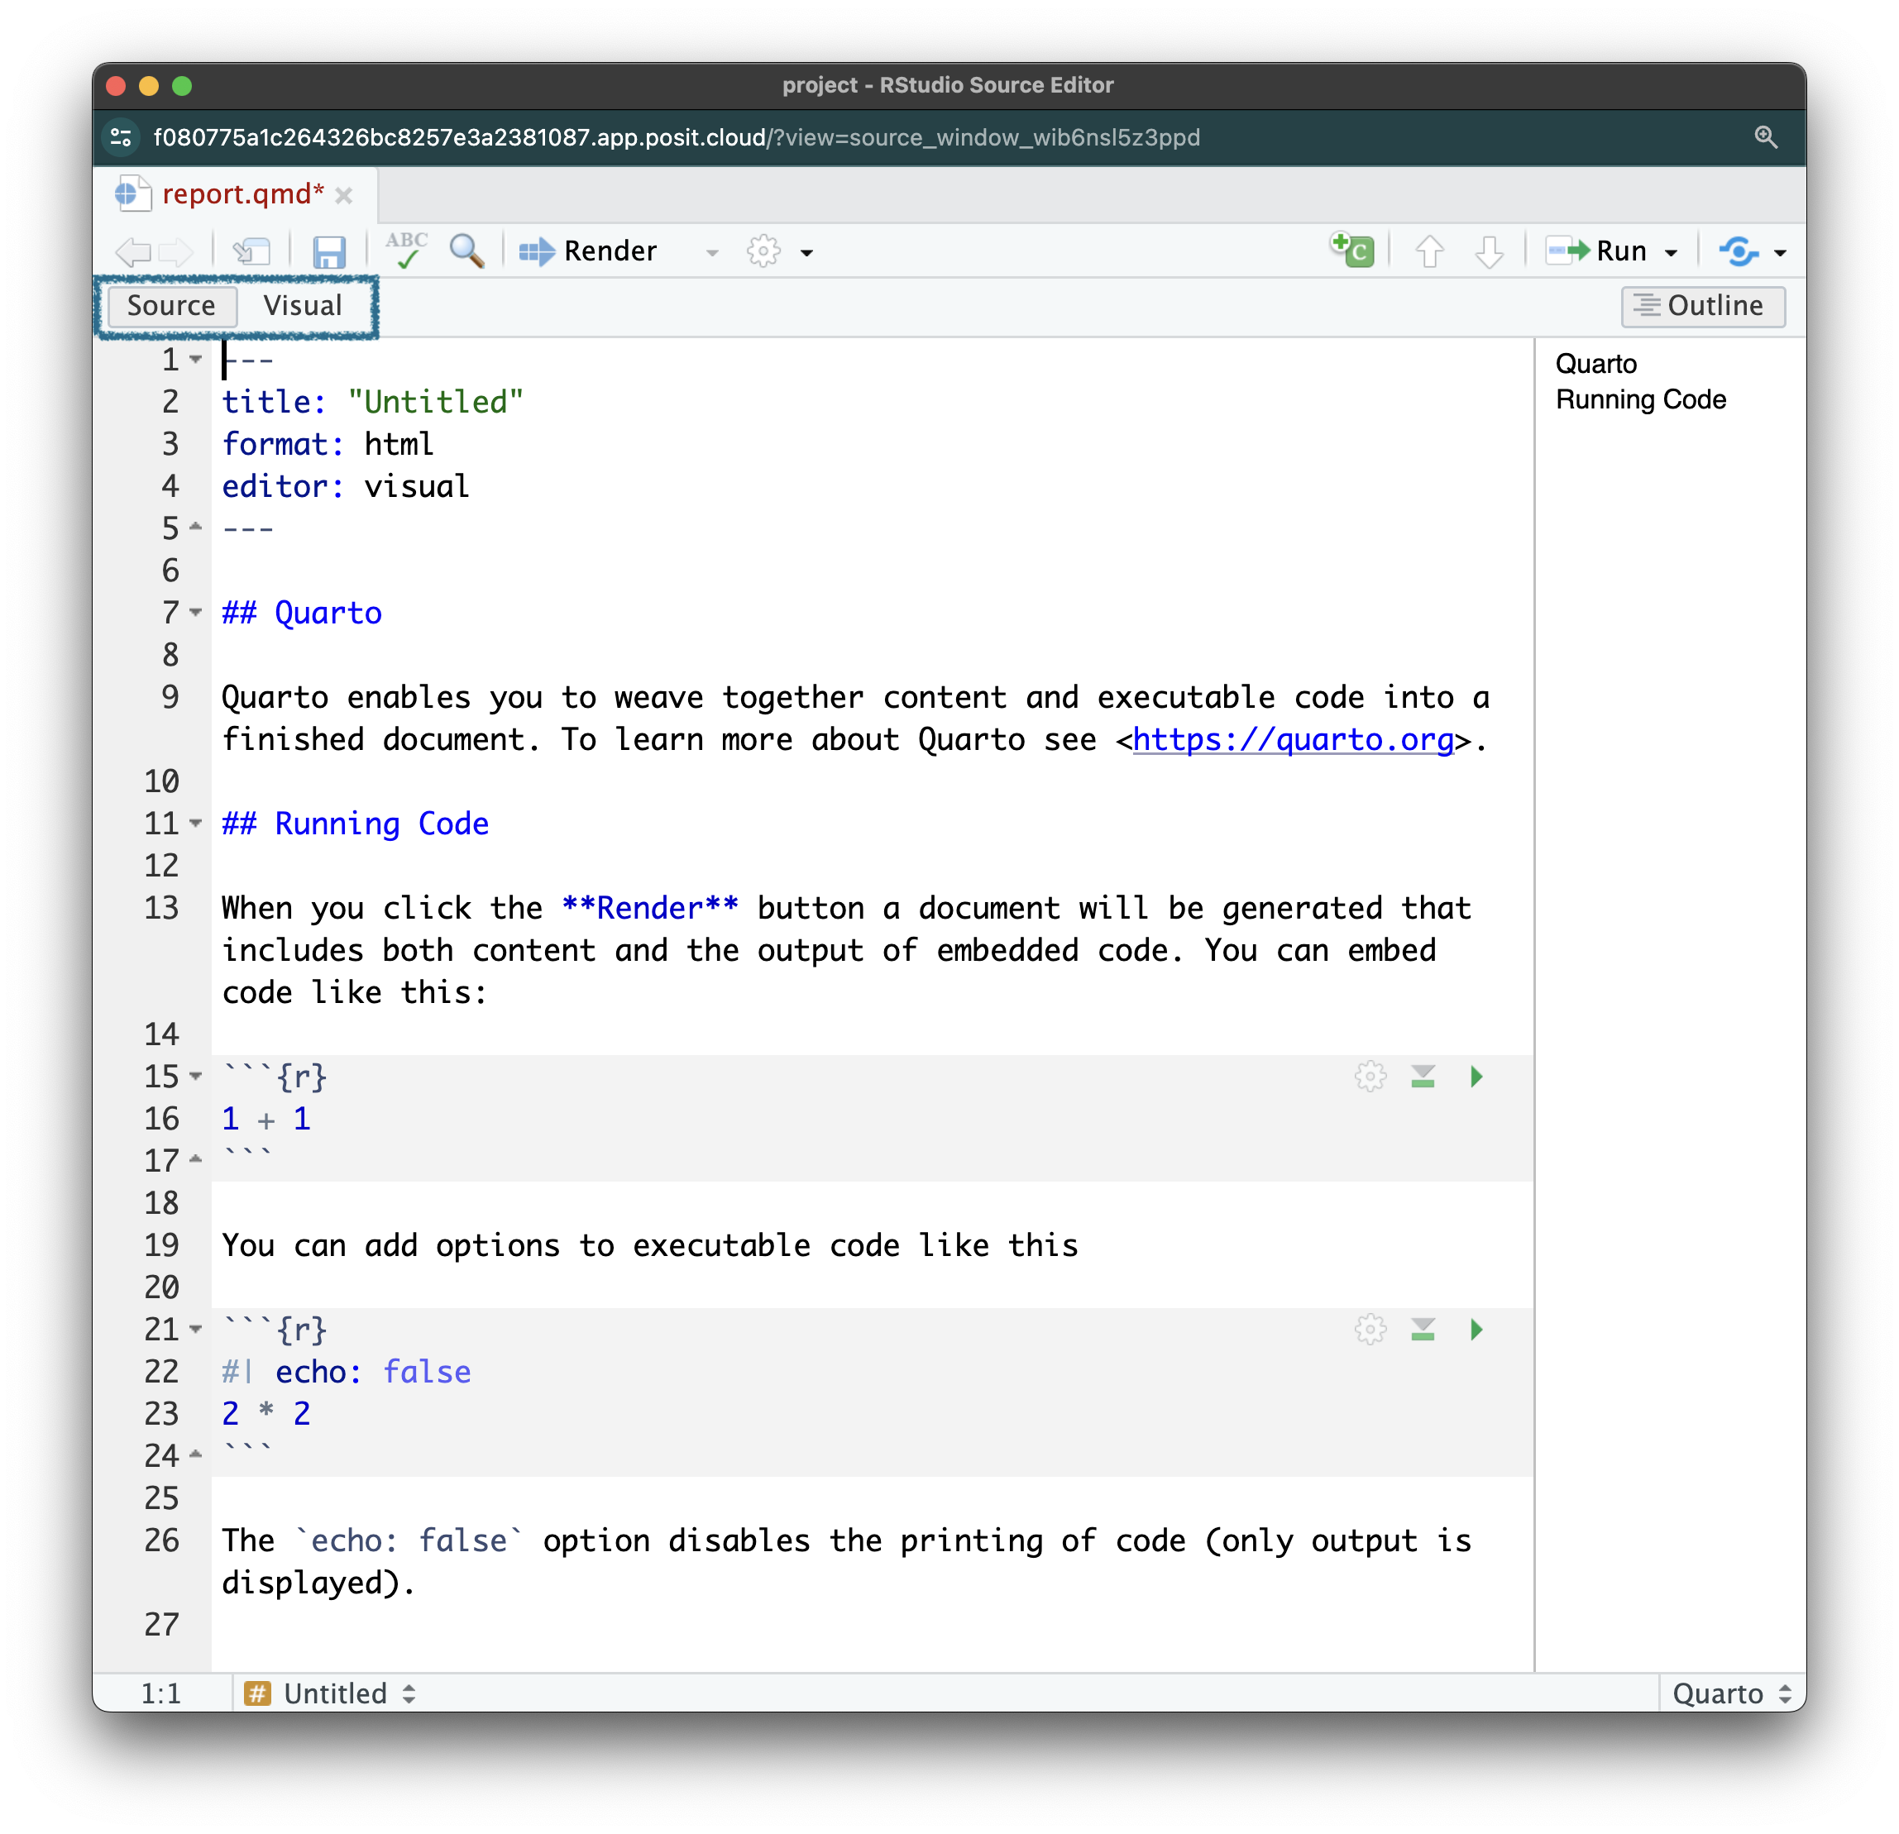Open the https://quarto.org link
The width and height of the screenshot is (1899, 1834).
pos(1294,740)
